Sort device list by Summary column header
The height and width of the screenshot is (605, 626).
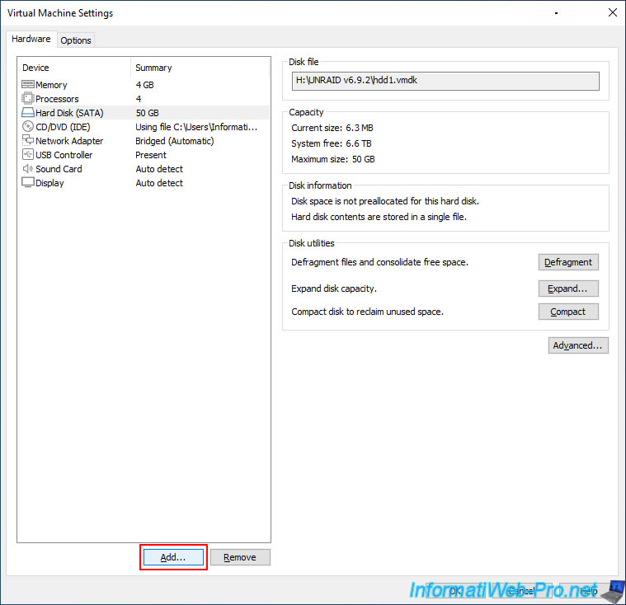pos(200,68)
